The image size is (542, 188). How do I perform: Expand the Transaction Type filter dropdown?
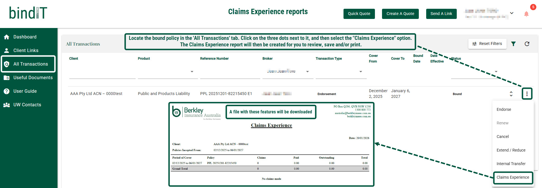click(361, 72)
